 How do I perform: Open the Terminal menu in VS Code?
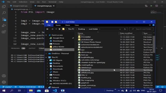52,2
